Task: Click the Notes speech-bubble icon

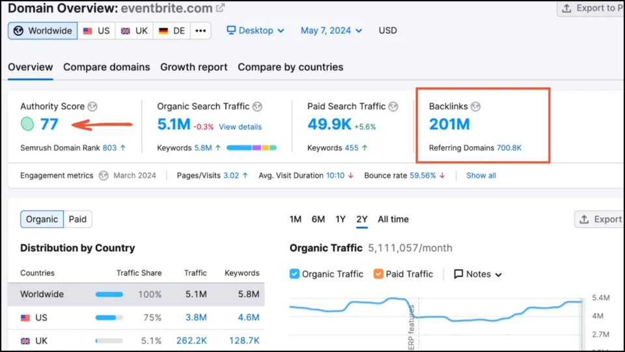Action: [x=458, y=274]
